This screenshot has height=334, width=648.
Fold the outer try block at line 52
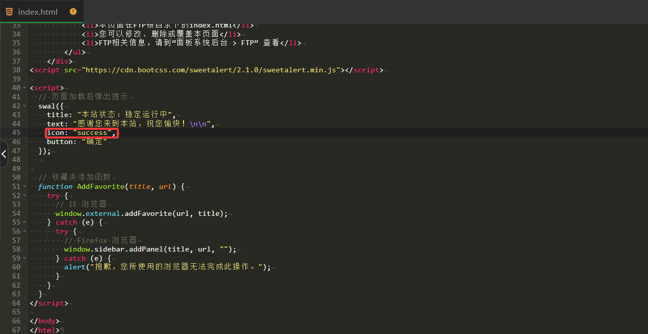(25, 196)
